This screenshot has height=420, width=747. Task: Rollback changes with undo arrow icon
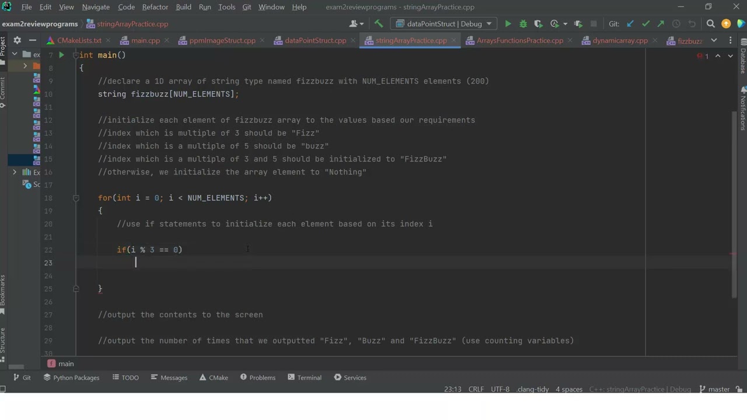pos(692,24)
